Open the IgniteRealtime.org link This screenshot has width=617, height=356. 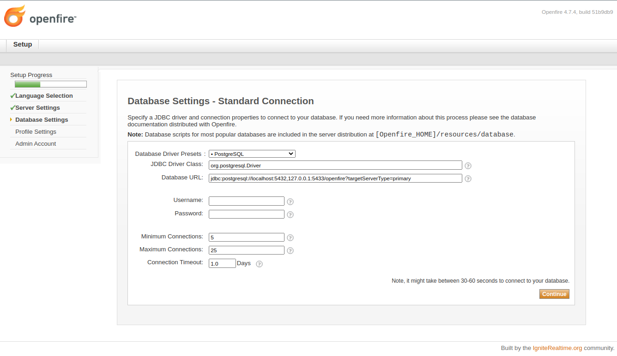tap(557, 348)
